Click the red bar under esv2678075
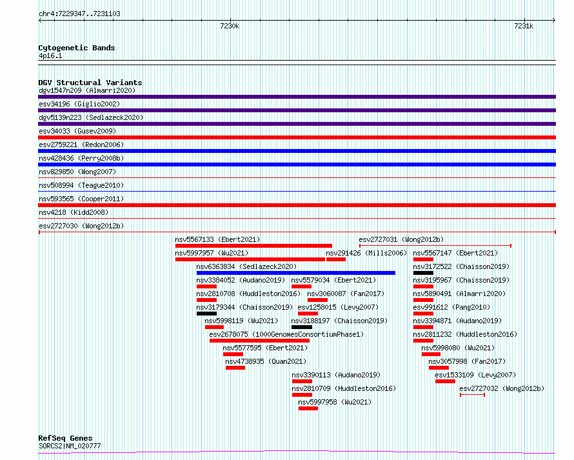The width and height of the screenshot is (574, 460). 259,341
